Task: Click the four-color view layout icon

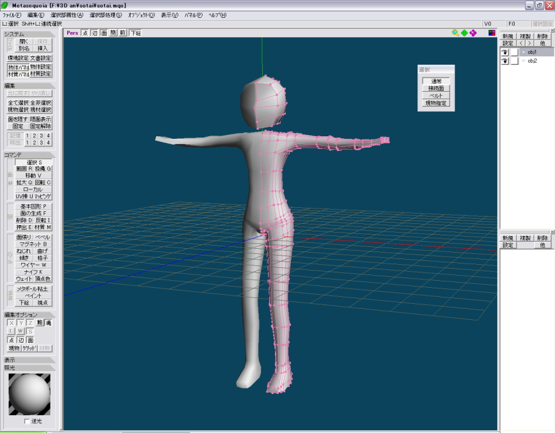Action: click(x=492, y=33)
